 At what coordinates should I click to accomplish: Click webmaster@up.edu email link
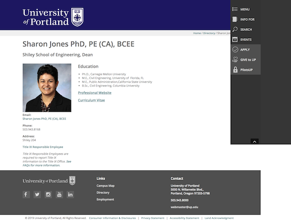pos(184,207)
